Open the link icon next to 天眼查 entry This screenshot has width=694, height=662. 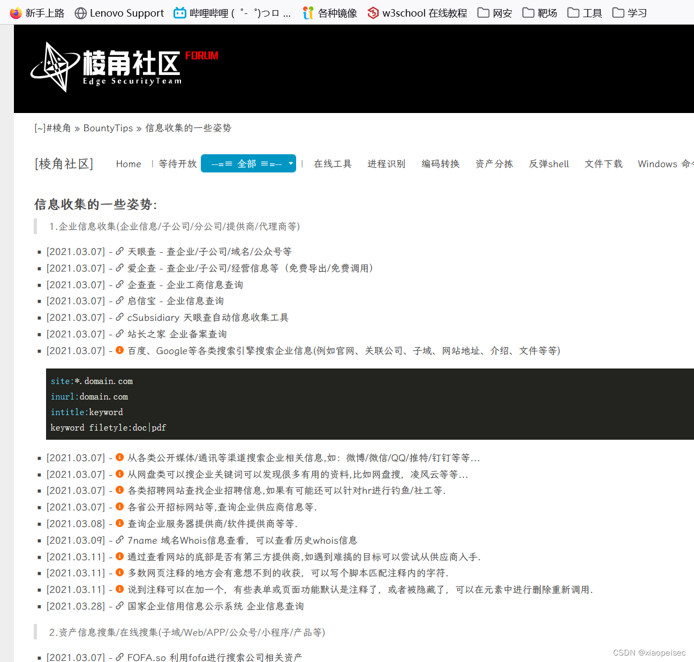(119, 251)
